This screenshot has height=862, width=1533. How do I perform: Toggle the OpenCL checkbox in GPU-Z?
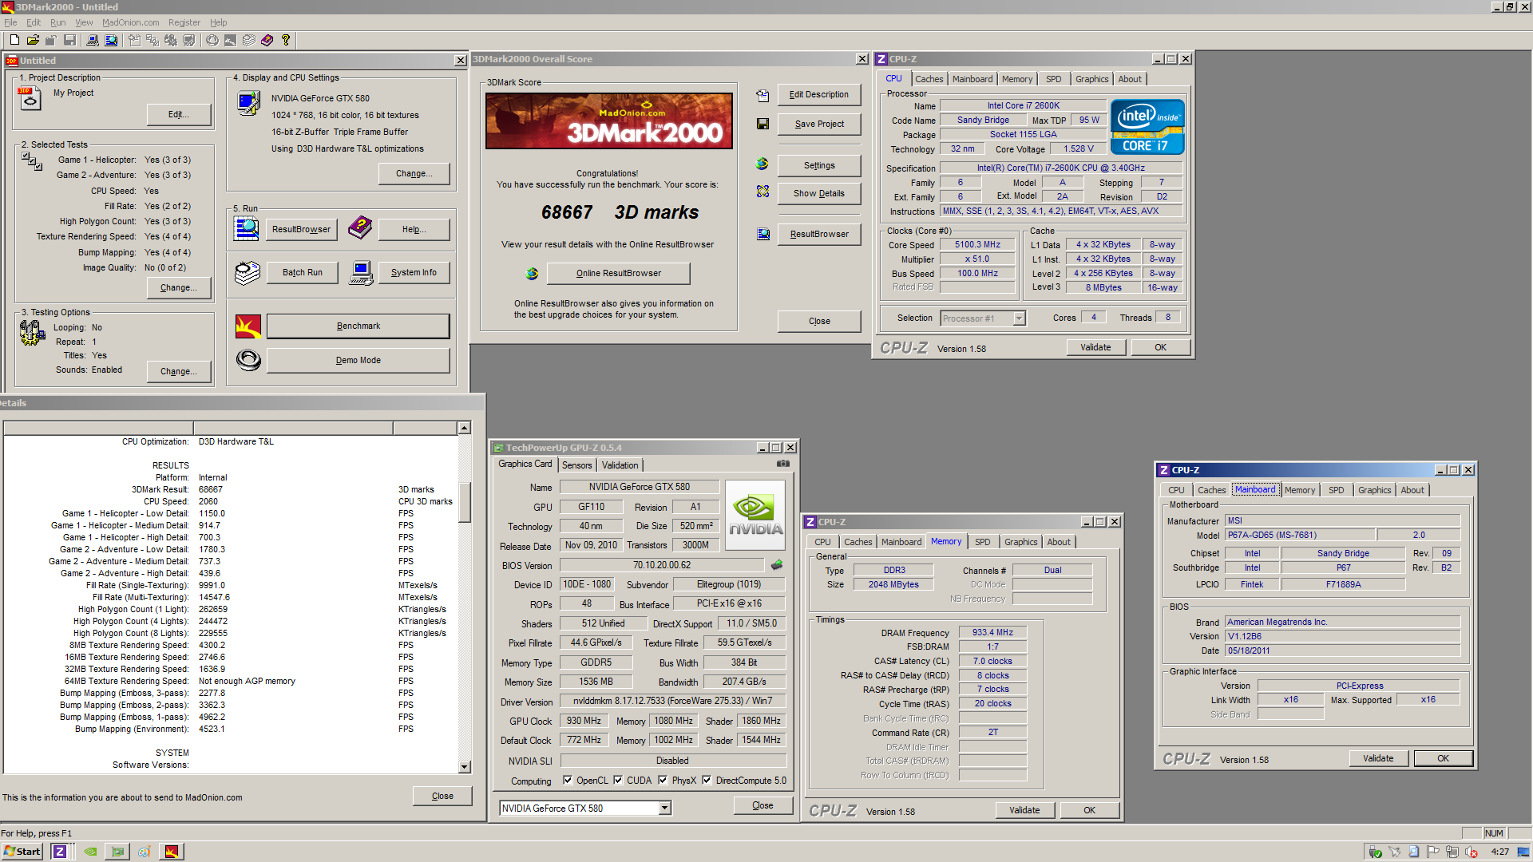(x=568, y=781)
